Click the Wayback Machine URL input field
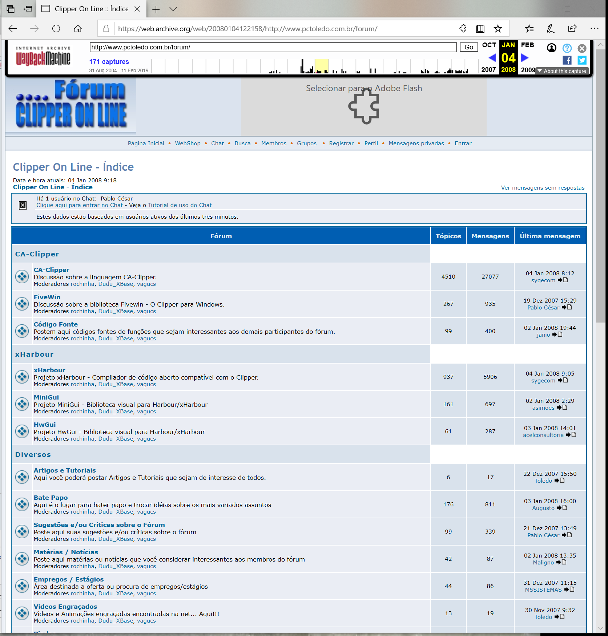Image resolution: width=608 pixels, height=636 pixels. point(273,47)
